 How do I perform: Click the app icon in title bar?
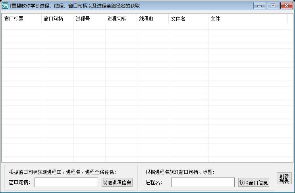[5, 6]
